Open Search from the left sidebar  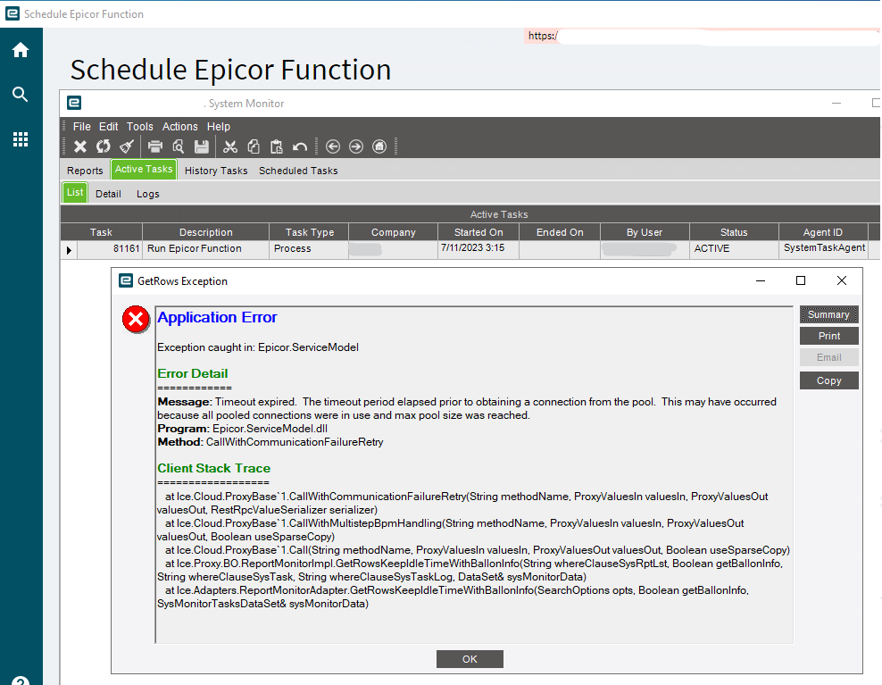[21, 94]
